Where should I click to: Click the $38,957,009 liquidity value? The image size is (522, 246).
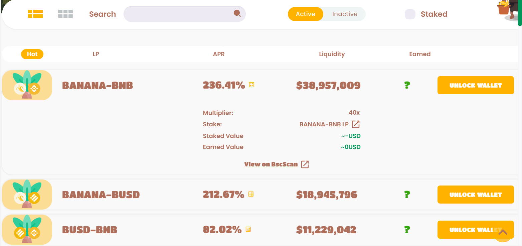(x=328, y=85)
